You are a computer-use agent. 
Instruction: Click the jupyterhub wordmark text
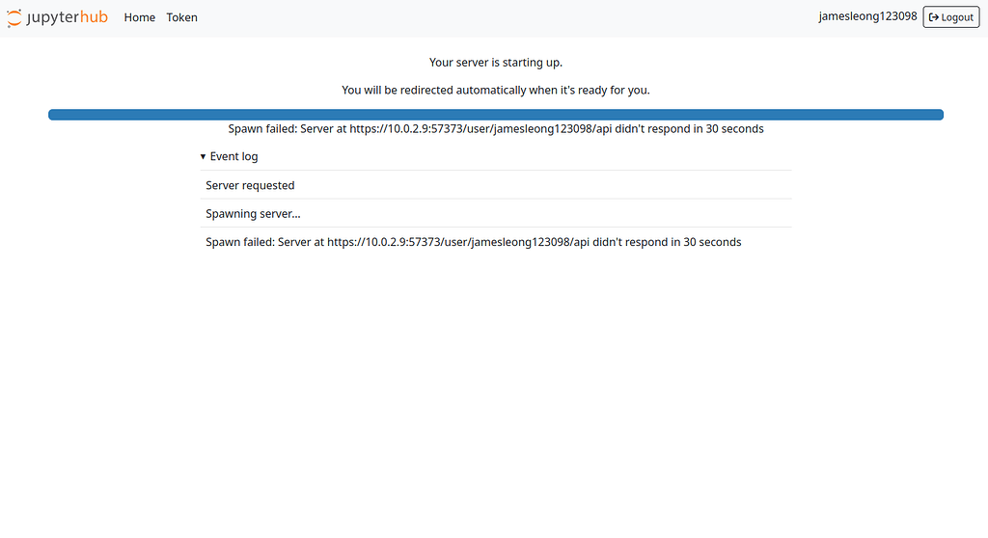click(x=67, y=17)
